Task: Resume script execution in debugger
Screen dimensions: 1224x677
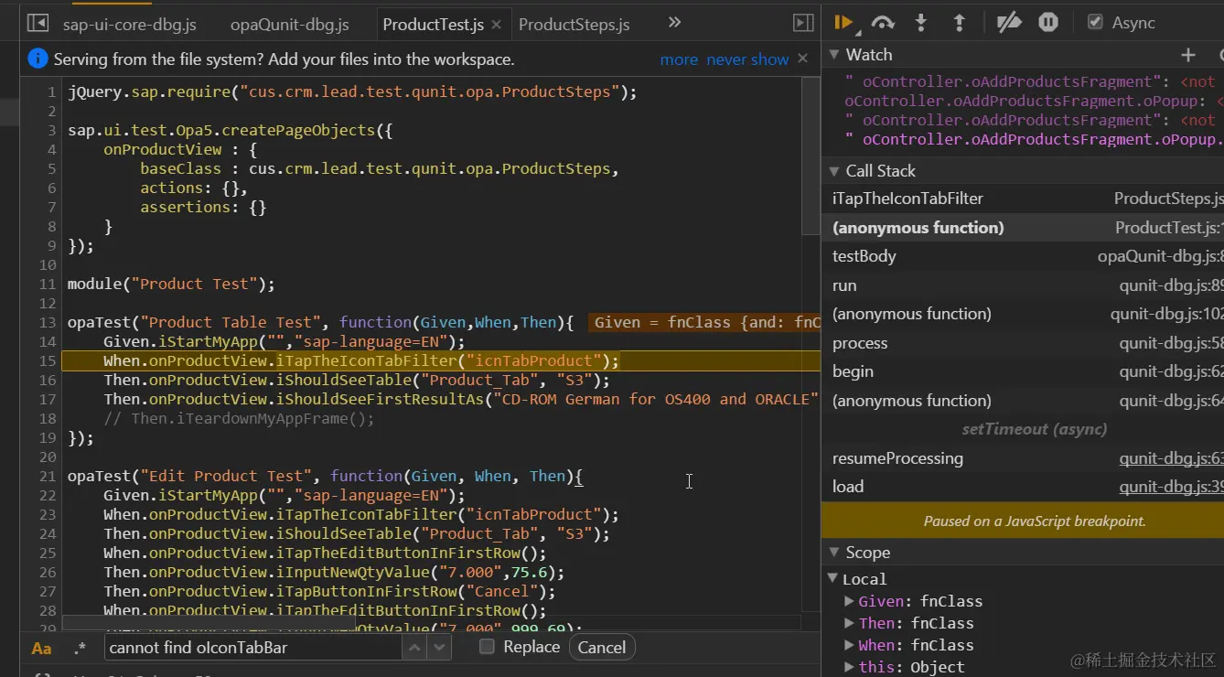Action: (843, 23)
